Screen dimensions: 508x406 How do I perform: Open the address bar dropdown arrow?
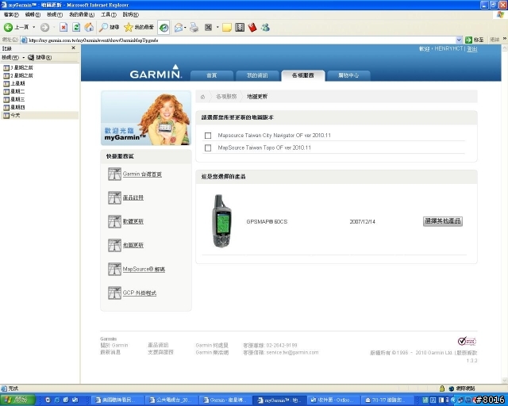coord(459,40)
